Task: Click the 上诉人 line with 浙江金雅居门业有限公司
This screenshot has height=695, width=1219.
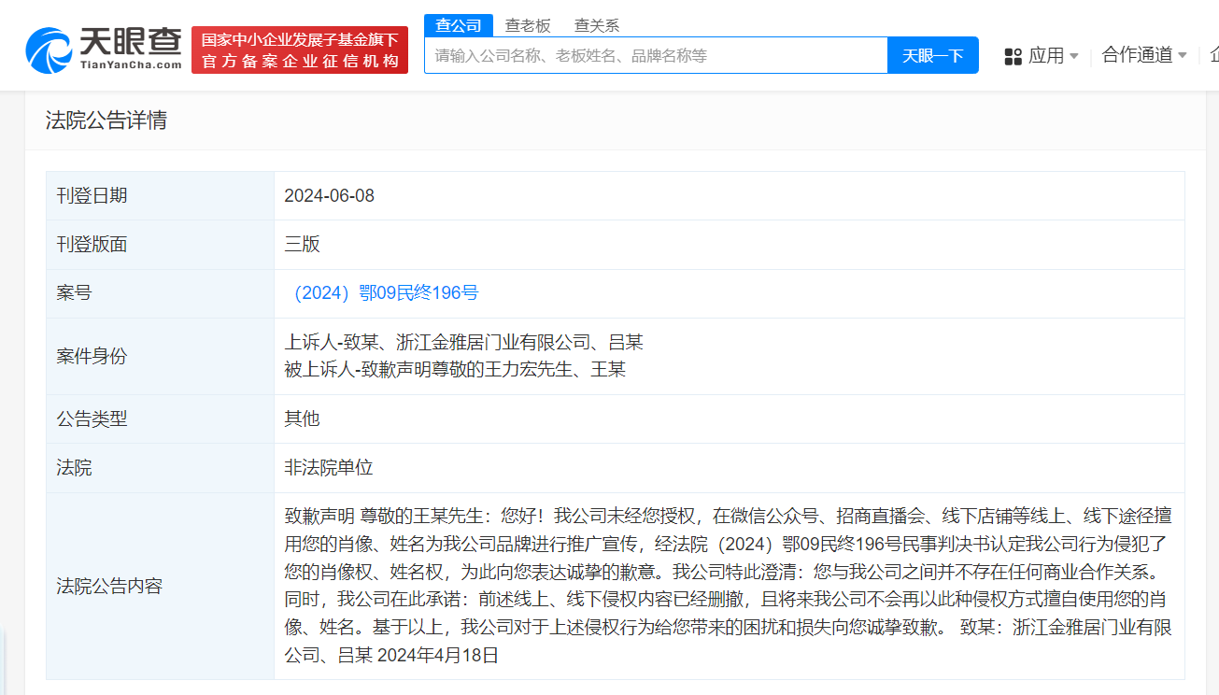Action: [x=464, y=343]
